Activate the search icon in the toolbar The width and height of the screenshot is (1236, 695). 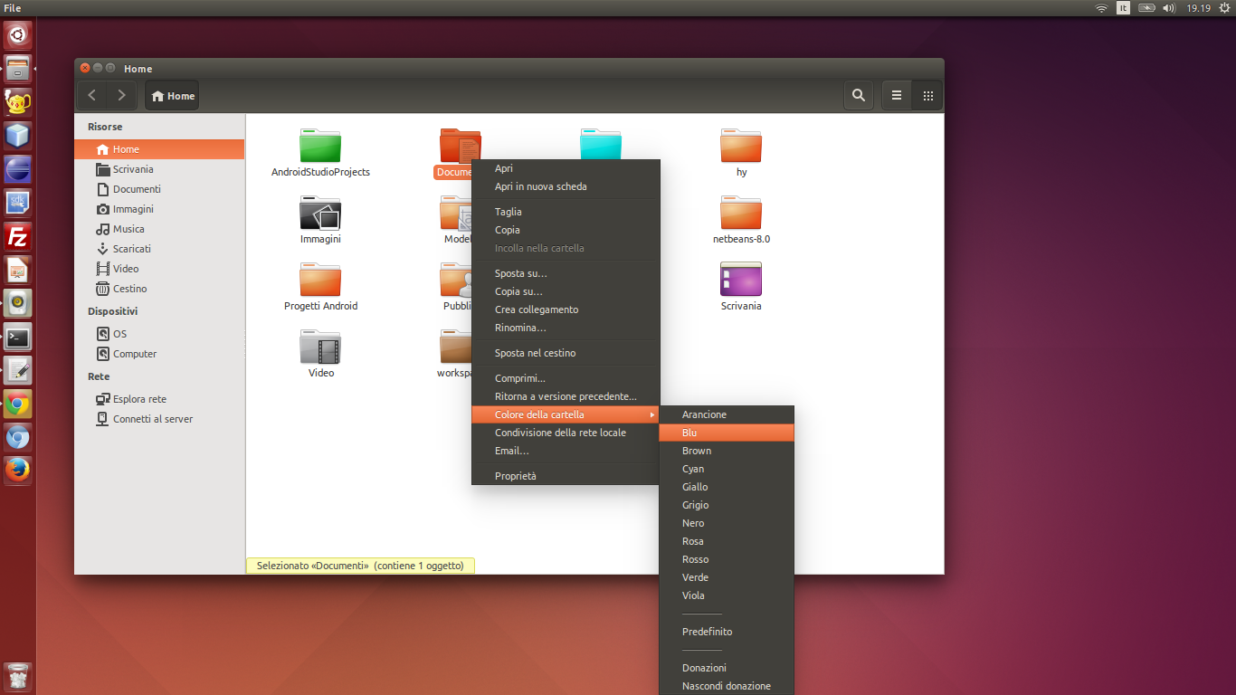coord(858,95)
